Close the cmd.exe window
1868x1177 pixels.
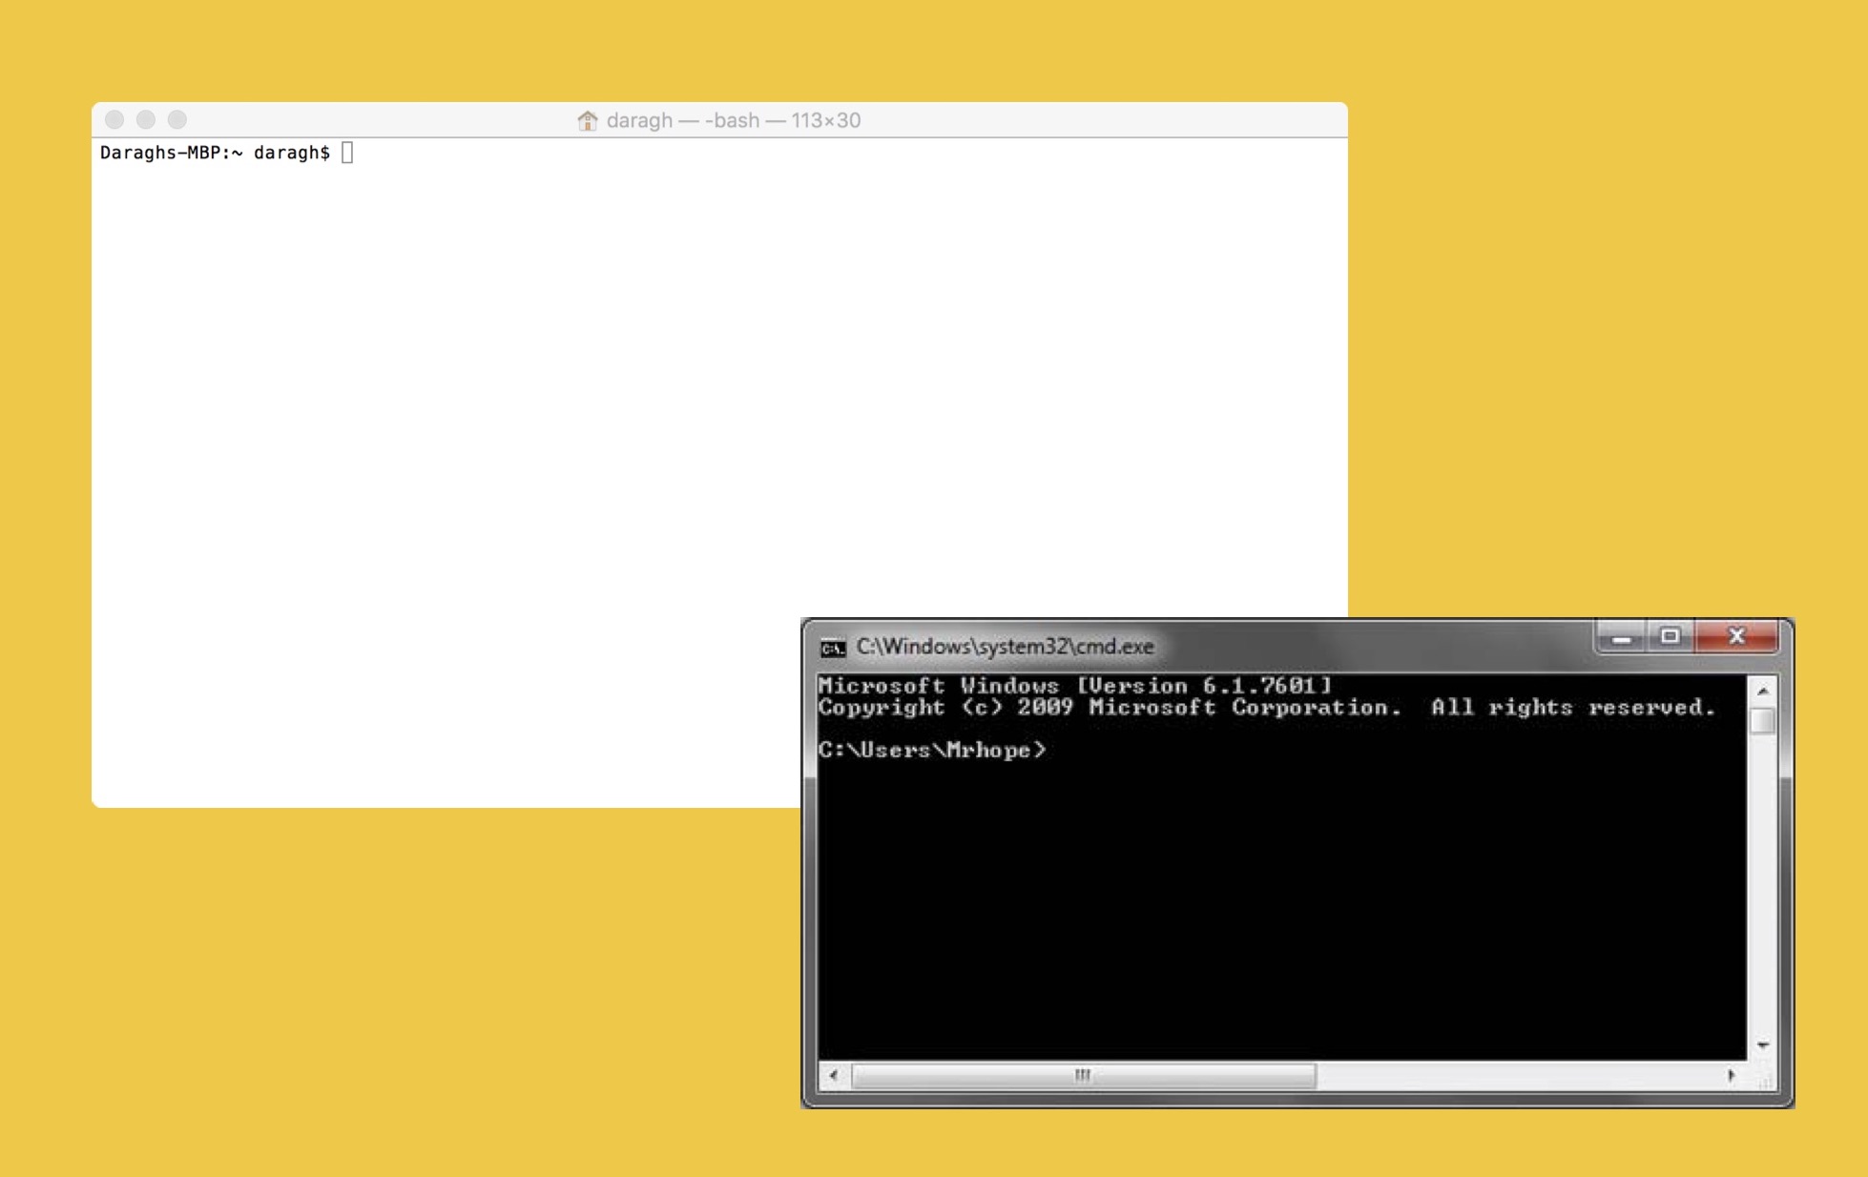(x=1736, y=636)
